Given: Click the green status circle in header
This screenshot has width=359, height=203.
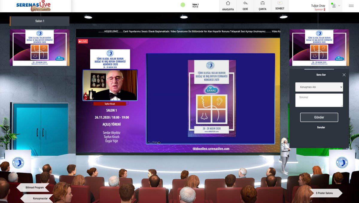Looking at the screenshot, I should [x=183, y=5].
